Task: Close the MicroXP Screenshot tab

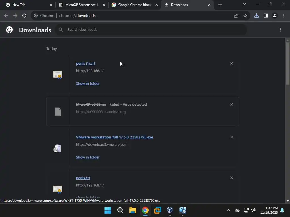Action: point(104,5)
